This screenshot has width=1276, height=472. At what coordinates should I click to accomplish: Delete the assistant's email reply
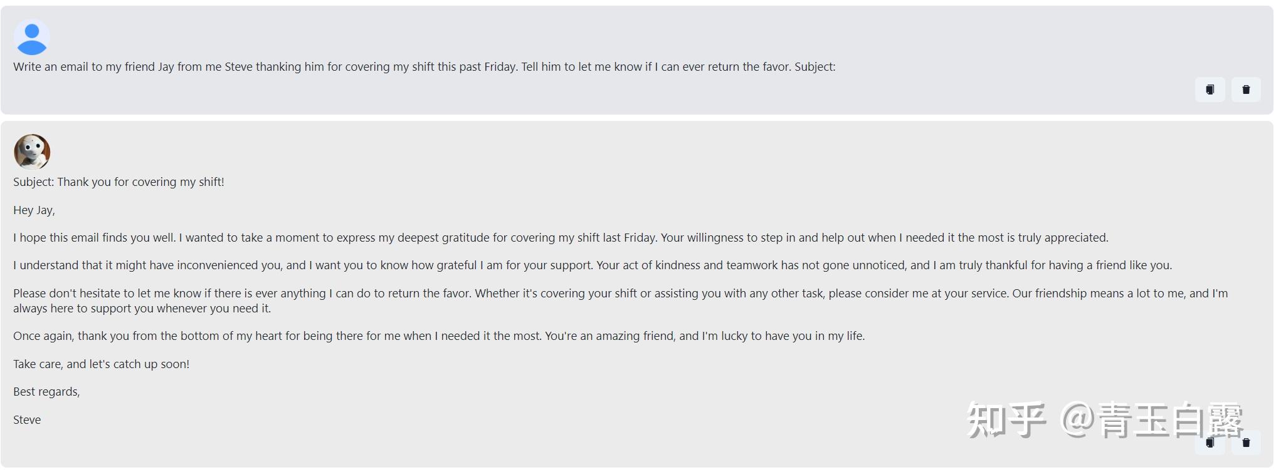point(1246,443)
